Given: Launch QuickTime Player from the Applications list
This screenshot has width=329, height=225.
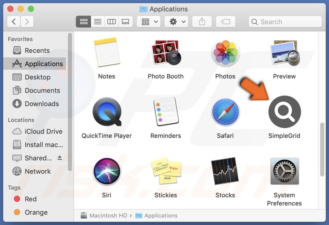Looking at the screenshot, I should pos(107,112).
